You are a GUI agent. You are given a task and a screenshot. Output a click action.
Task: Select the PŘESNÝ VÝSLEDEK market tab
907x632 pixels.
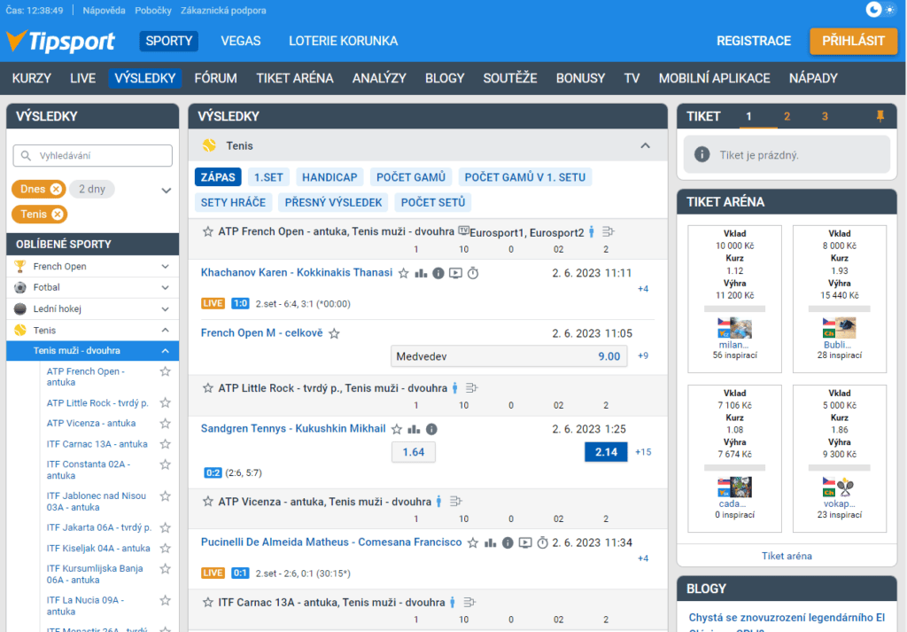coord(333,203)
